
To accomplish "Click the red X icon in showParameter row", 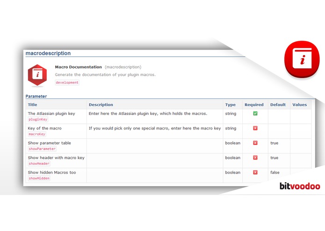I will click(255, 143).
